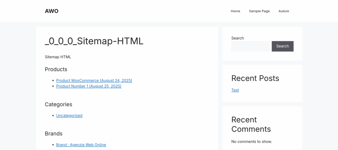Open the Home menu item
This screenshot has height=150, width=338.
click(235, 11)
